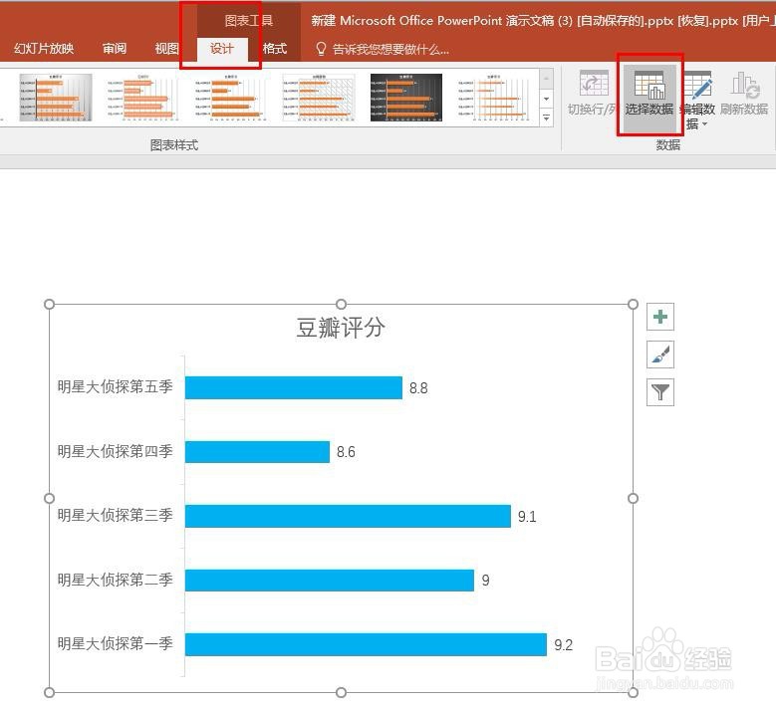
Task: Switch to the 格式 (Format) tab
Action: 275,49
